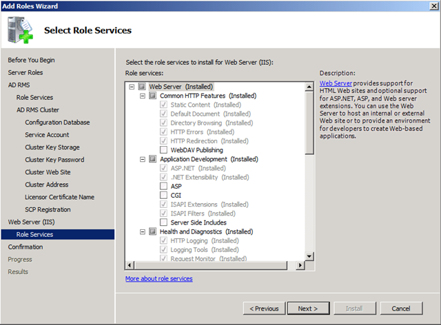Select the Application Development label
The height and width of the screenshot is (325, 441).
(209, 159)
